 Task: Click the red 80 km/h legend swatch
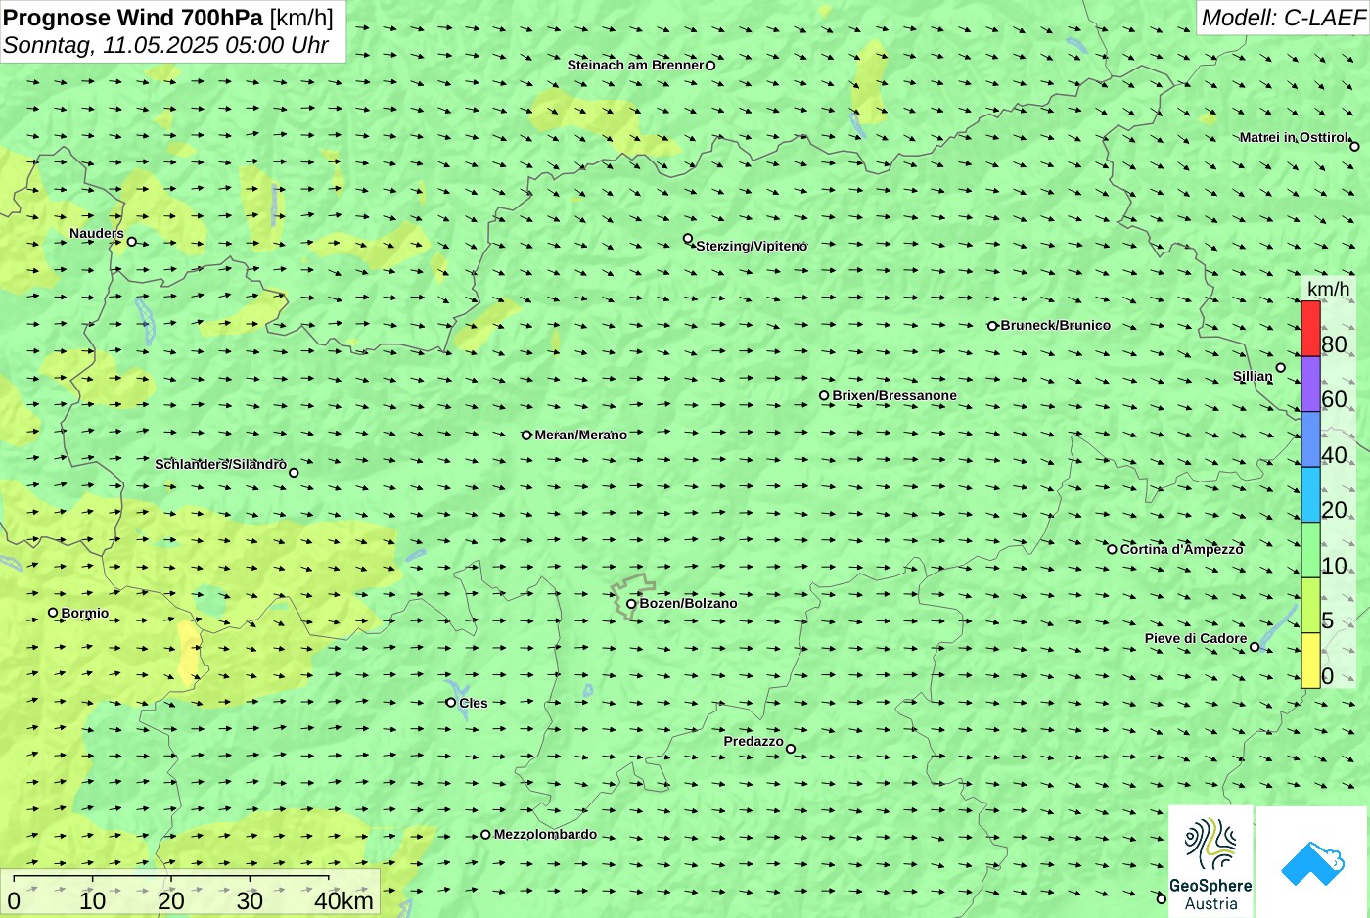(1310, 329)
